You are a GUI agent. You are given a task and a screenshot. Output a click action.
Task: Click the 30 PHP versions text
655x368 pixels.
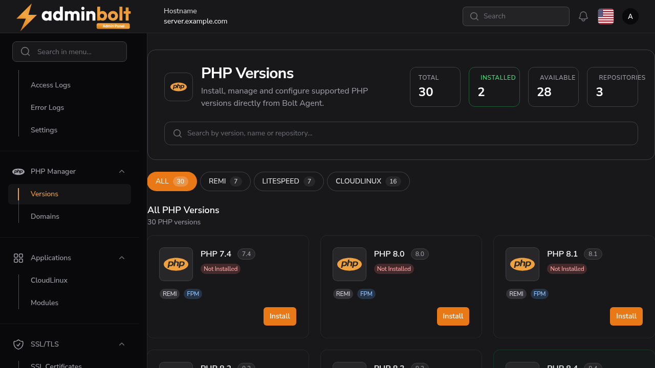(174, 222)
